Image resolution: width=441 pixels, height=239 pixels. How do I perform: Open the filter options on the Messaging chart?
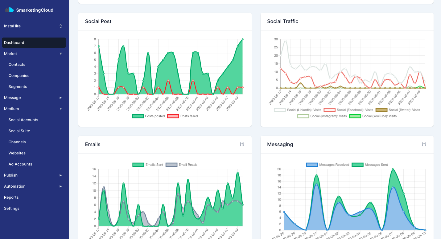coord(424,144)
